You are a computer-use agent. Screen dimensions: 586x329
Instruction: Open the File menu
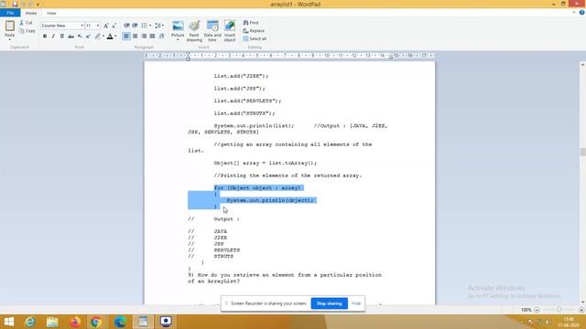10,13
